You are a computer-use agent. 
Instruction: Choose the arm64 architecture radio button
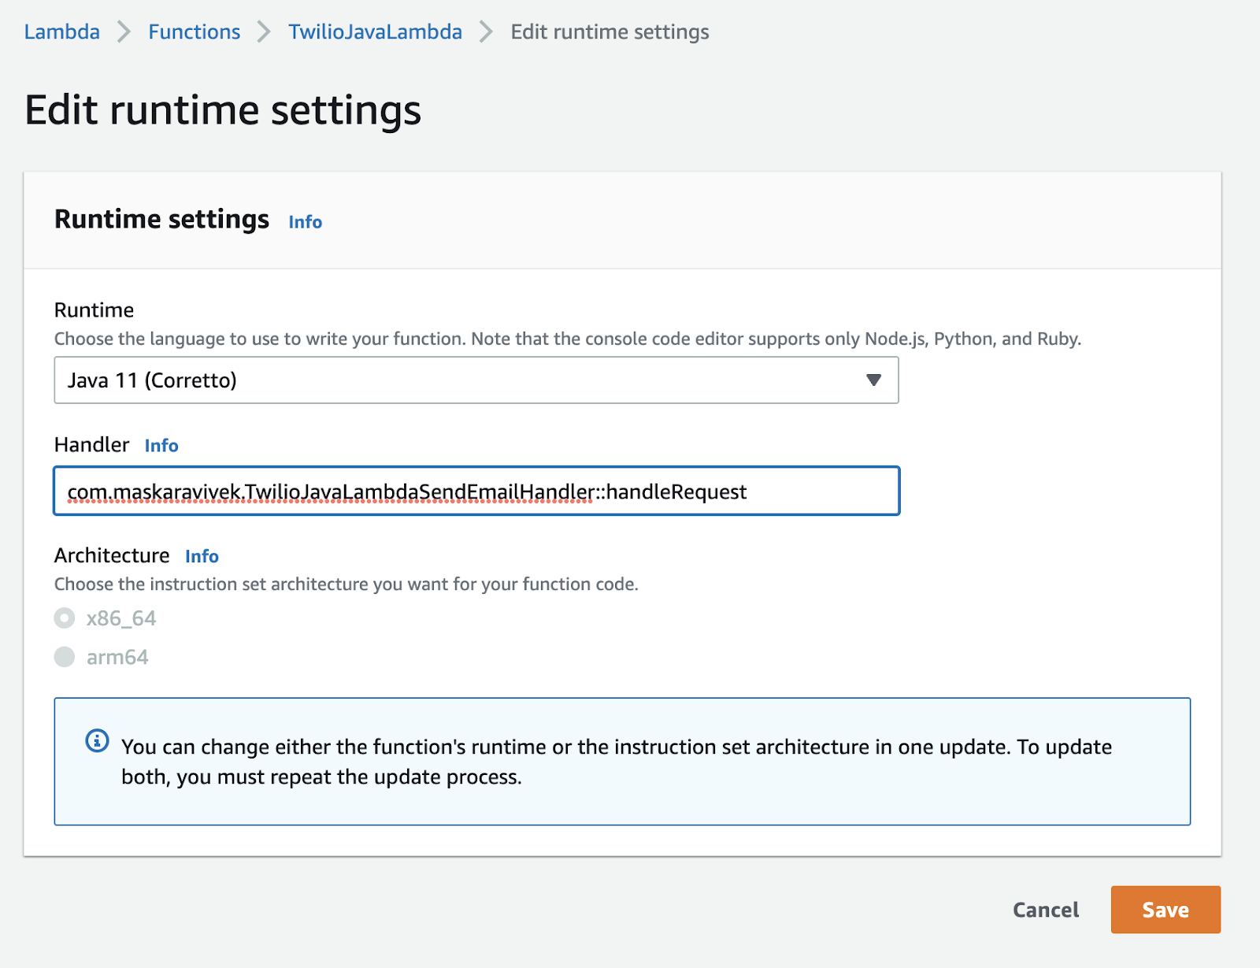(65, 657)
